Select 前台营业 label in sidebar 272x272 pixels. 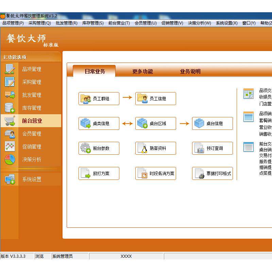tap(32, 121)
